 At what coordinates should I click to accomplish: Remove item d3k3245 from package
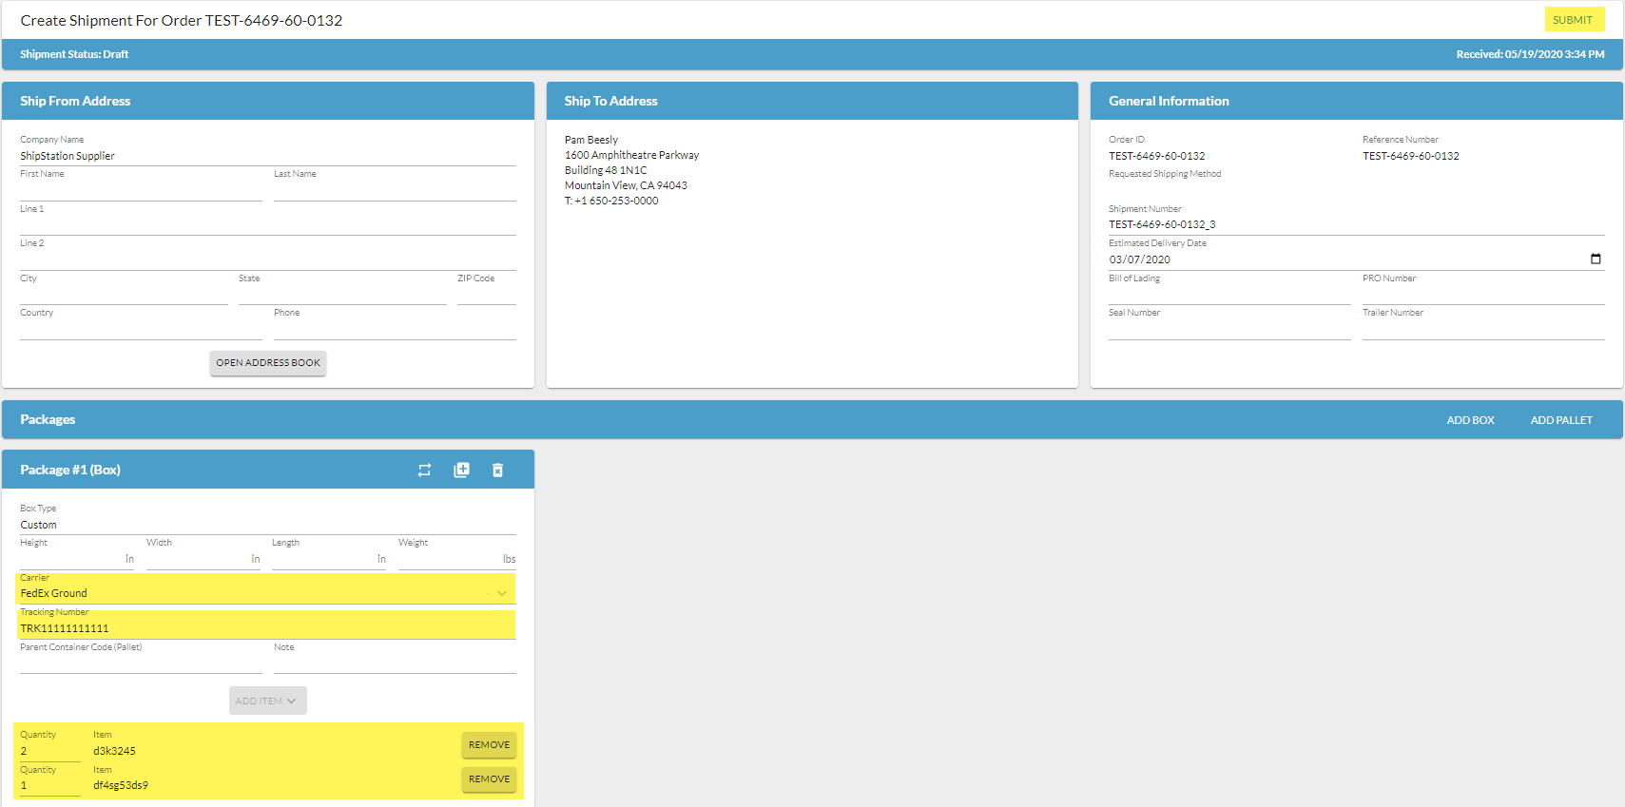[x=489, y=745]
